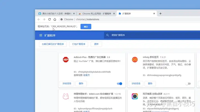The width and height of the screenshot is (200, 112).
Task: Click the 网页截图 camera icon
Action: tap(135, 96)
